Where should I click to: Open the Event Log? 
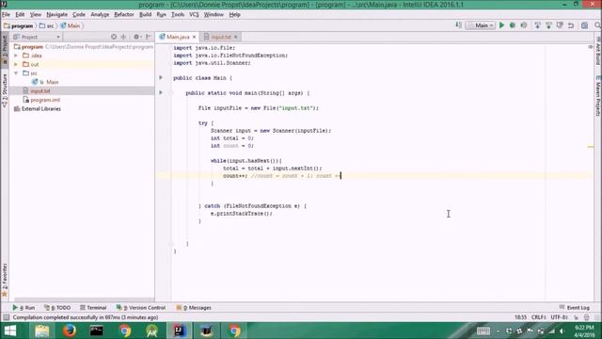tap(575, 308)
